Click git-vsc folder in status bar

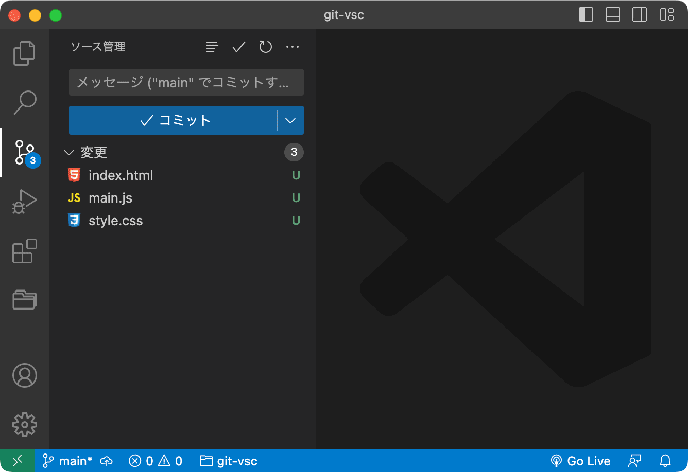coord(229,461)
